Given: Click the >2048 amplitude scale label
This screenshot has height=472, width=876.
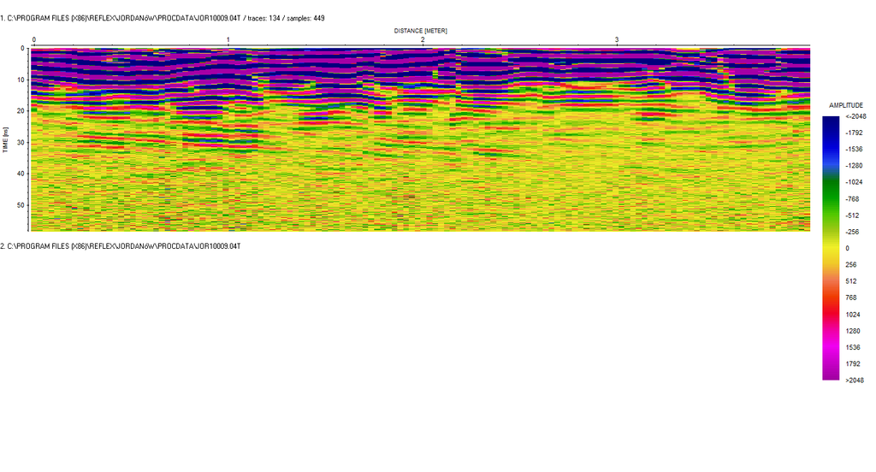Looking at the screenshot, I should [x=854, y=380].
